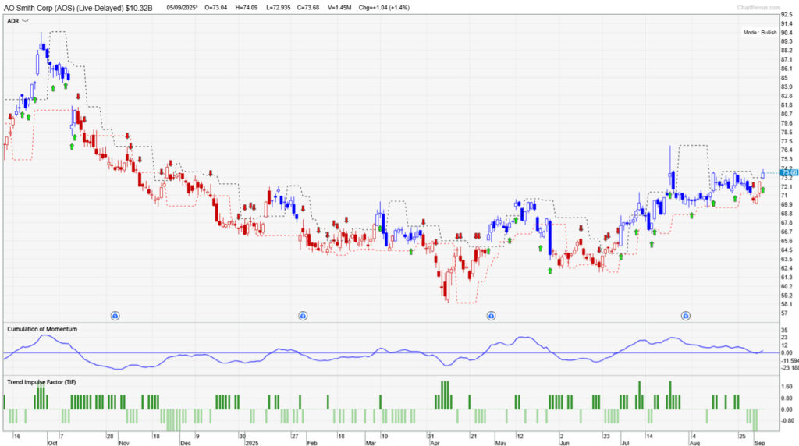Click the Mode : Bullish label
This screenshot has height=446, width=799.
pos(760,32)
